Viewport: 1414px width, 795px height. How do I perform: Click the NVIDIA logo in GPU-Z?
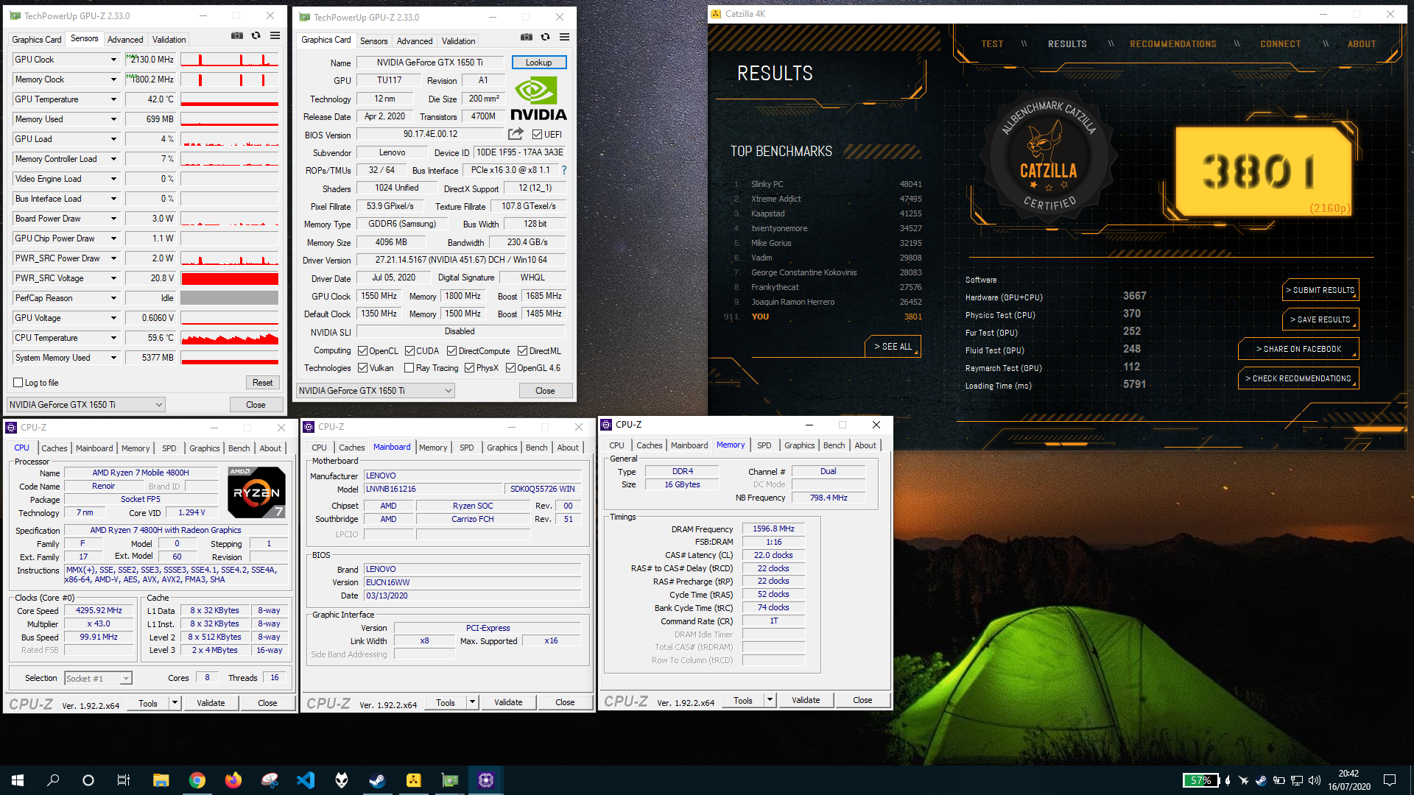[538, 99]
